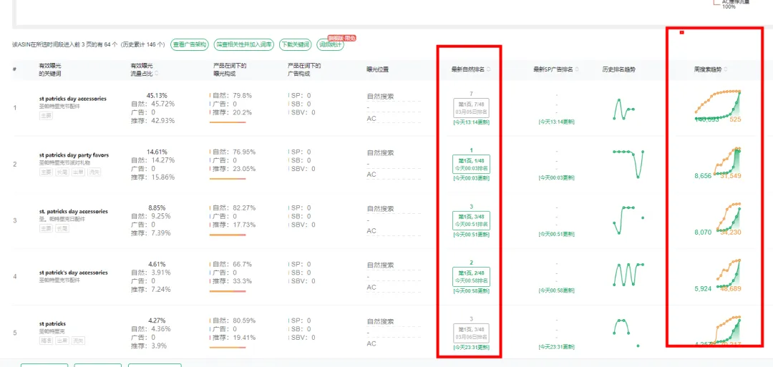Click 今天13:14更新 under natural rank, row 1
773x367 pixels.
(x=471, y=122)
